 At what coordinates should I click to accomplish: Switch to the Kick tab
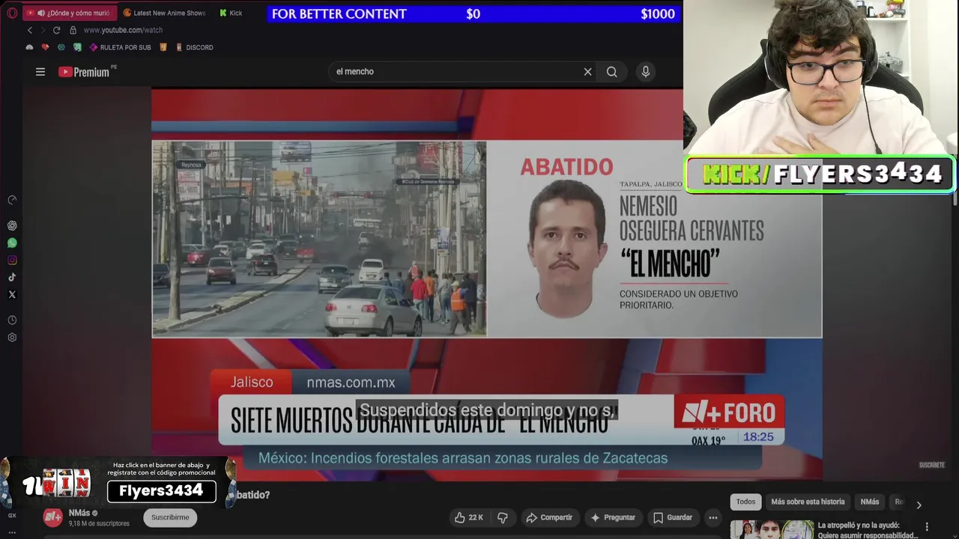point(231,13)
